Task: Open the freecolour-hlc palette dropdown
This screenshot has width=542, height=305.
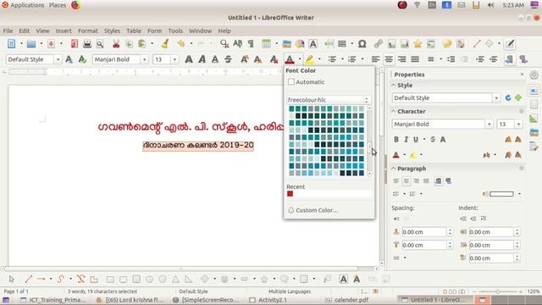Action: 329,100
